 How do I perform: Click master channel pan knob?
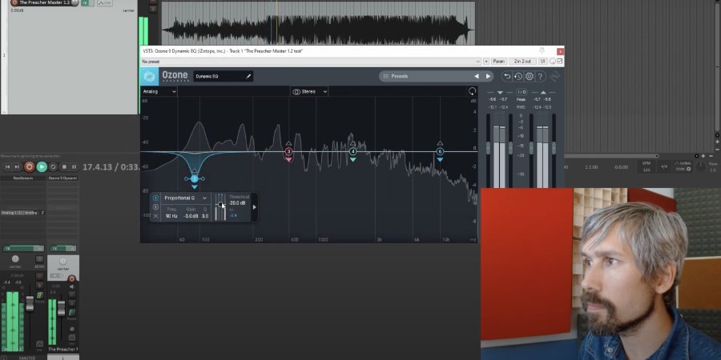tap(16, 259)
